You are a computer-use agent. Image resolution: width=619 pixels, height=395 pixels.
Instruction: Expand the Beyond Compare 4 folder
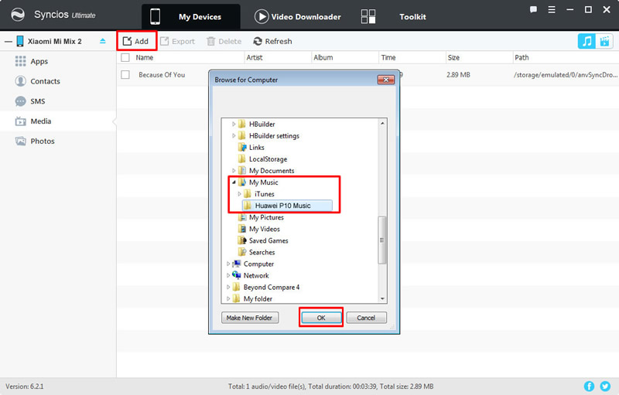pos(228,287)
